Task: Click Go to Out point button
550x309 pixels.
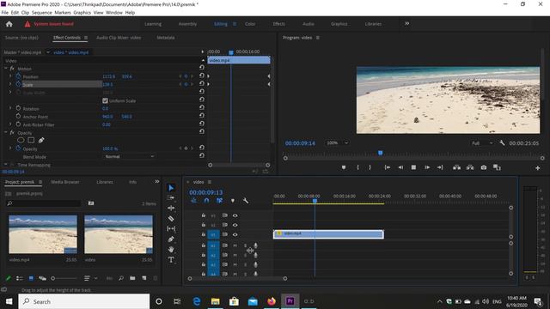Action: (x=440, y=167)
